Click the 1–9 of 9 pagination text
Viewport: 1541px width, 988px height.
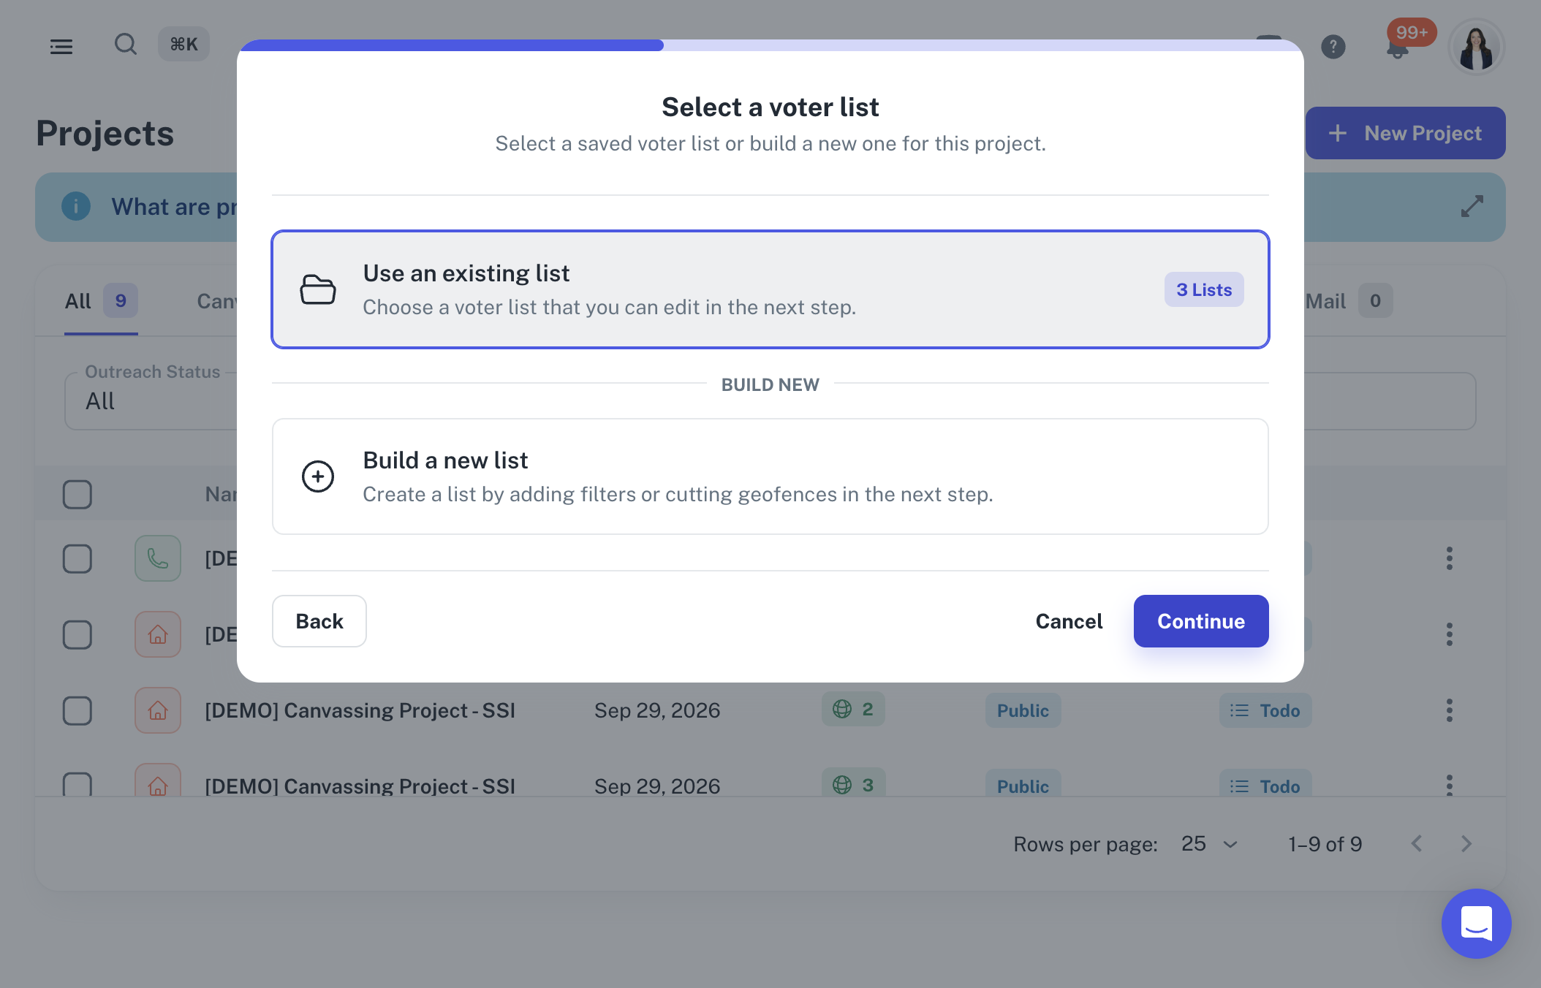click(1325, 844)
